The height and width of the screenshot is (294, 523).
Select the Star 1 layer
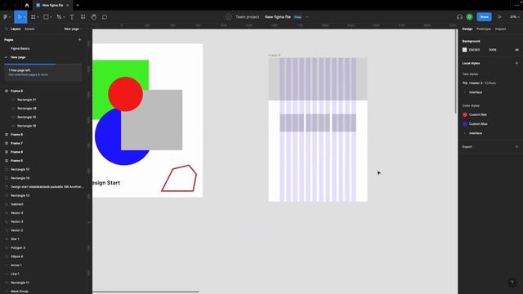tap(15, 239)
